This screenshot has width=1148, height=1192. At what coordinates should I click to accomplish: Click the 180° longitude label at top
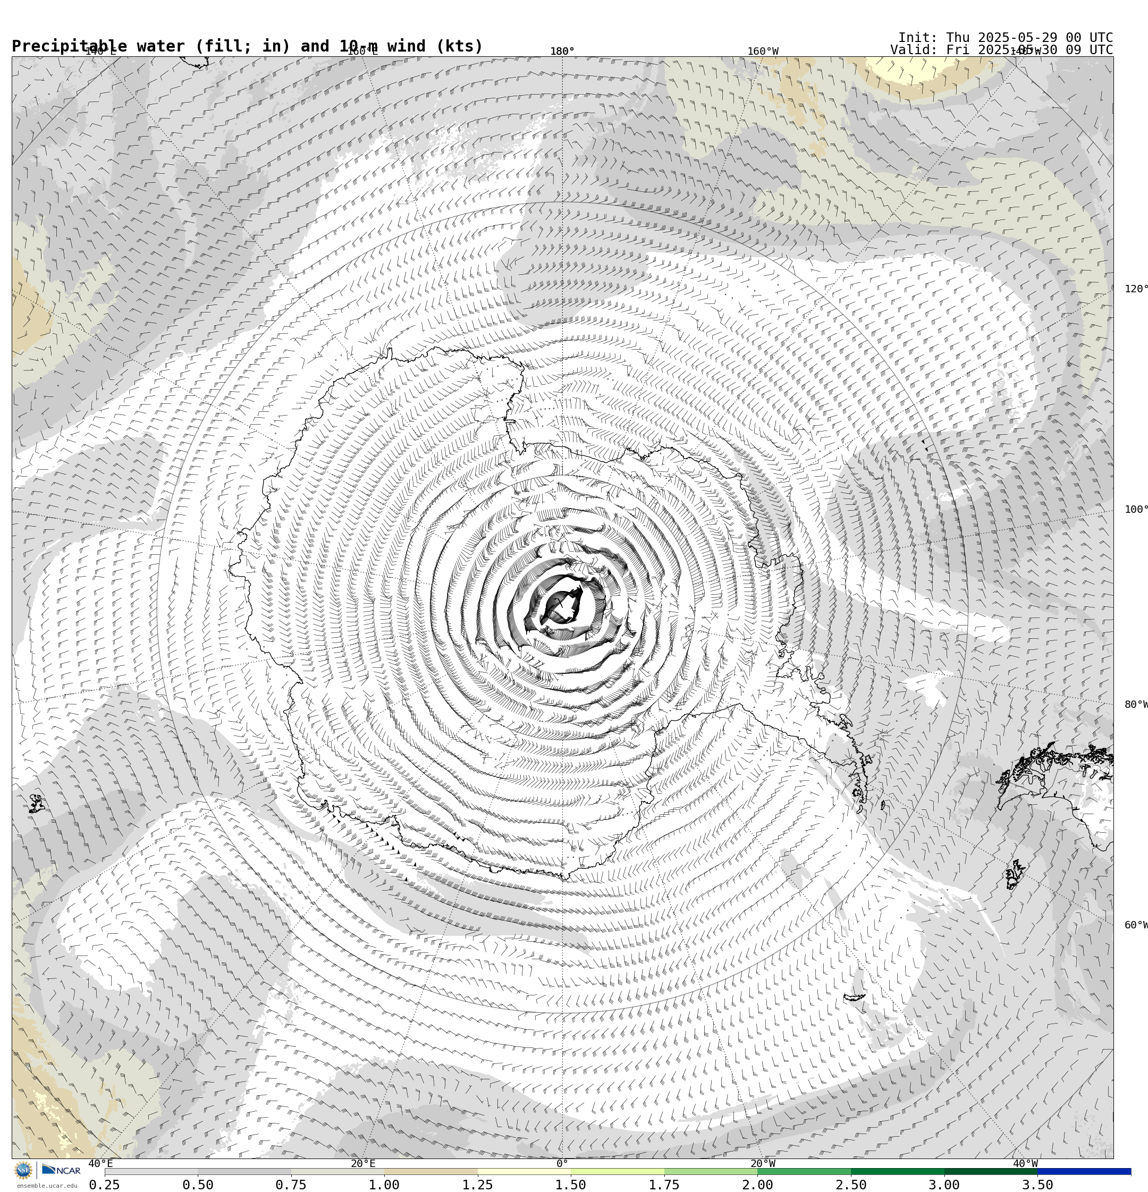point(562,51)
